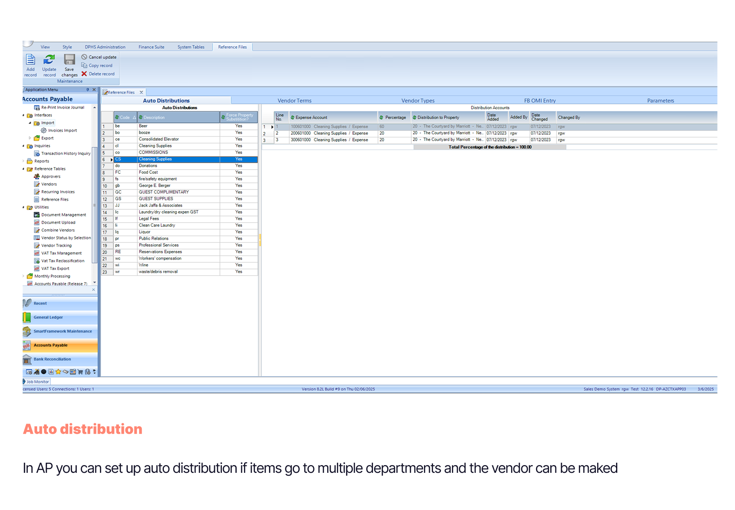Viewport: 735px width, 510px height.
Task: Click expense account 200601000 cell
Action: tap(333, 133)
